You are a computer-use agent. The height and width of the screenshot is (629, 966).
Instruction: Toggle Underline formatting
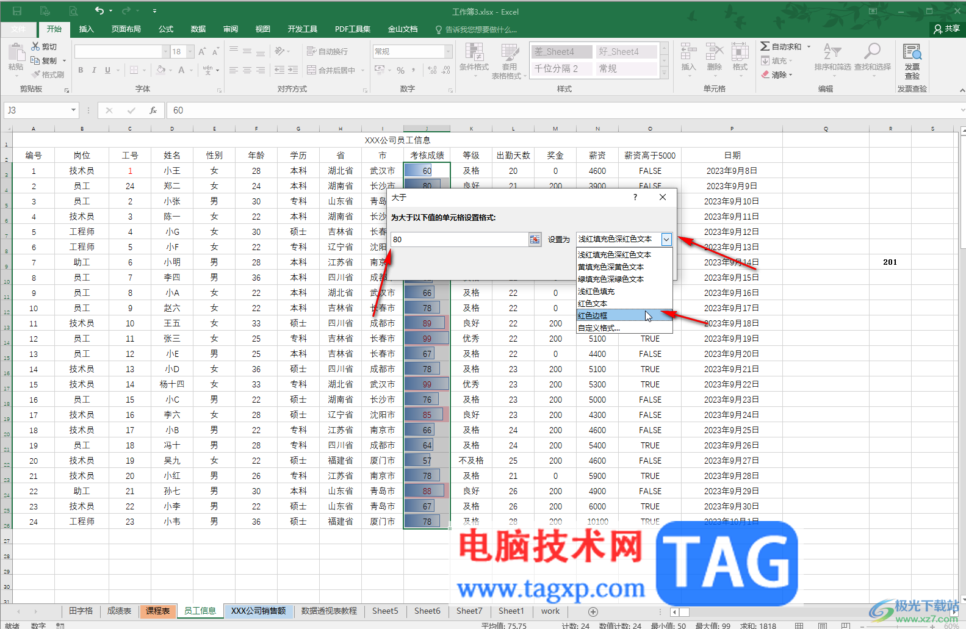(x=107, y=70)
